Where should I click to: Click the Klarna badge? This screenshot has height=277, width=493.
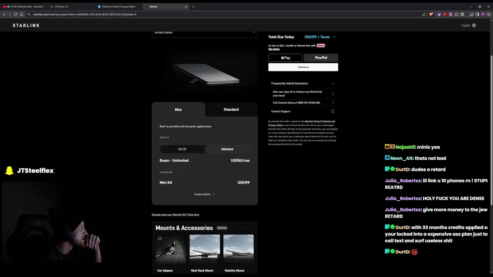(321, 45)
